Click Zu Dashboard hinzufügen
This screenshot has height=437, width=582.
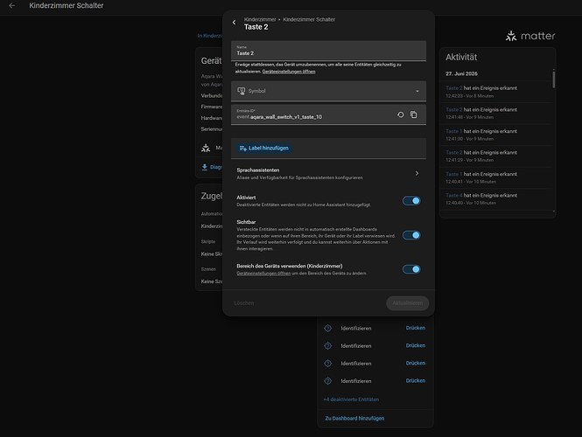click(354, 418)
